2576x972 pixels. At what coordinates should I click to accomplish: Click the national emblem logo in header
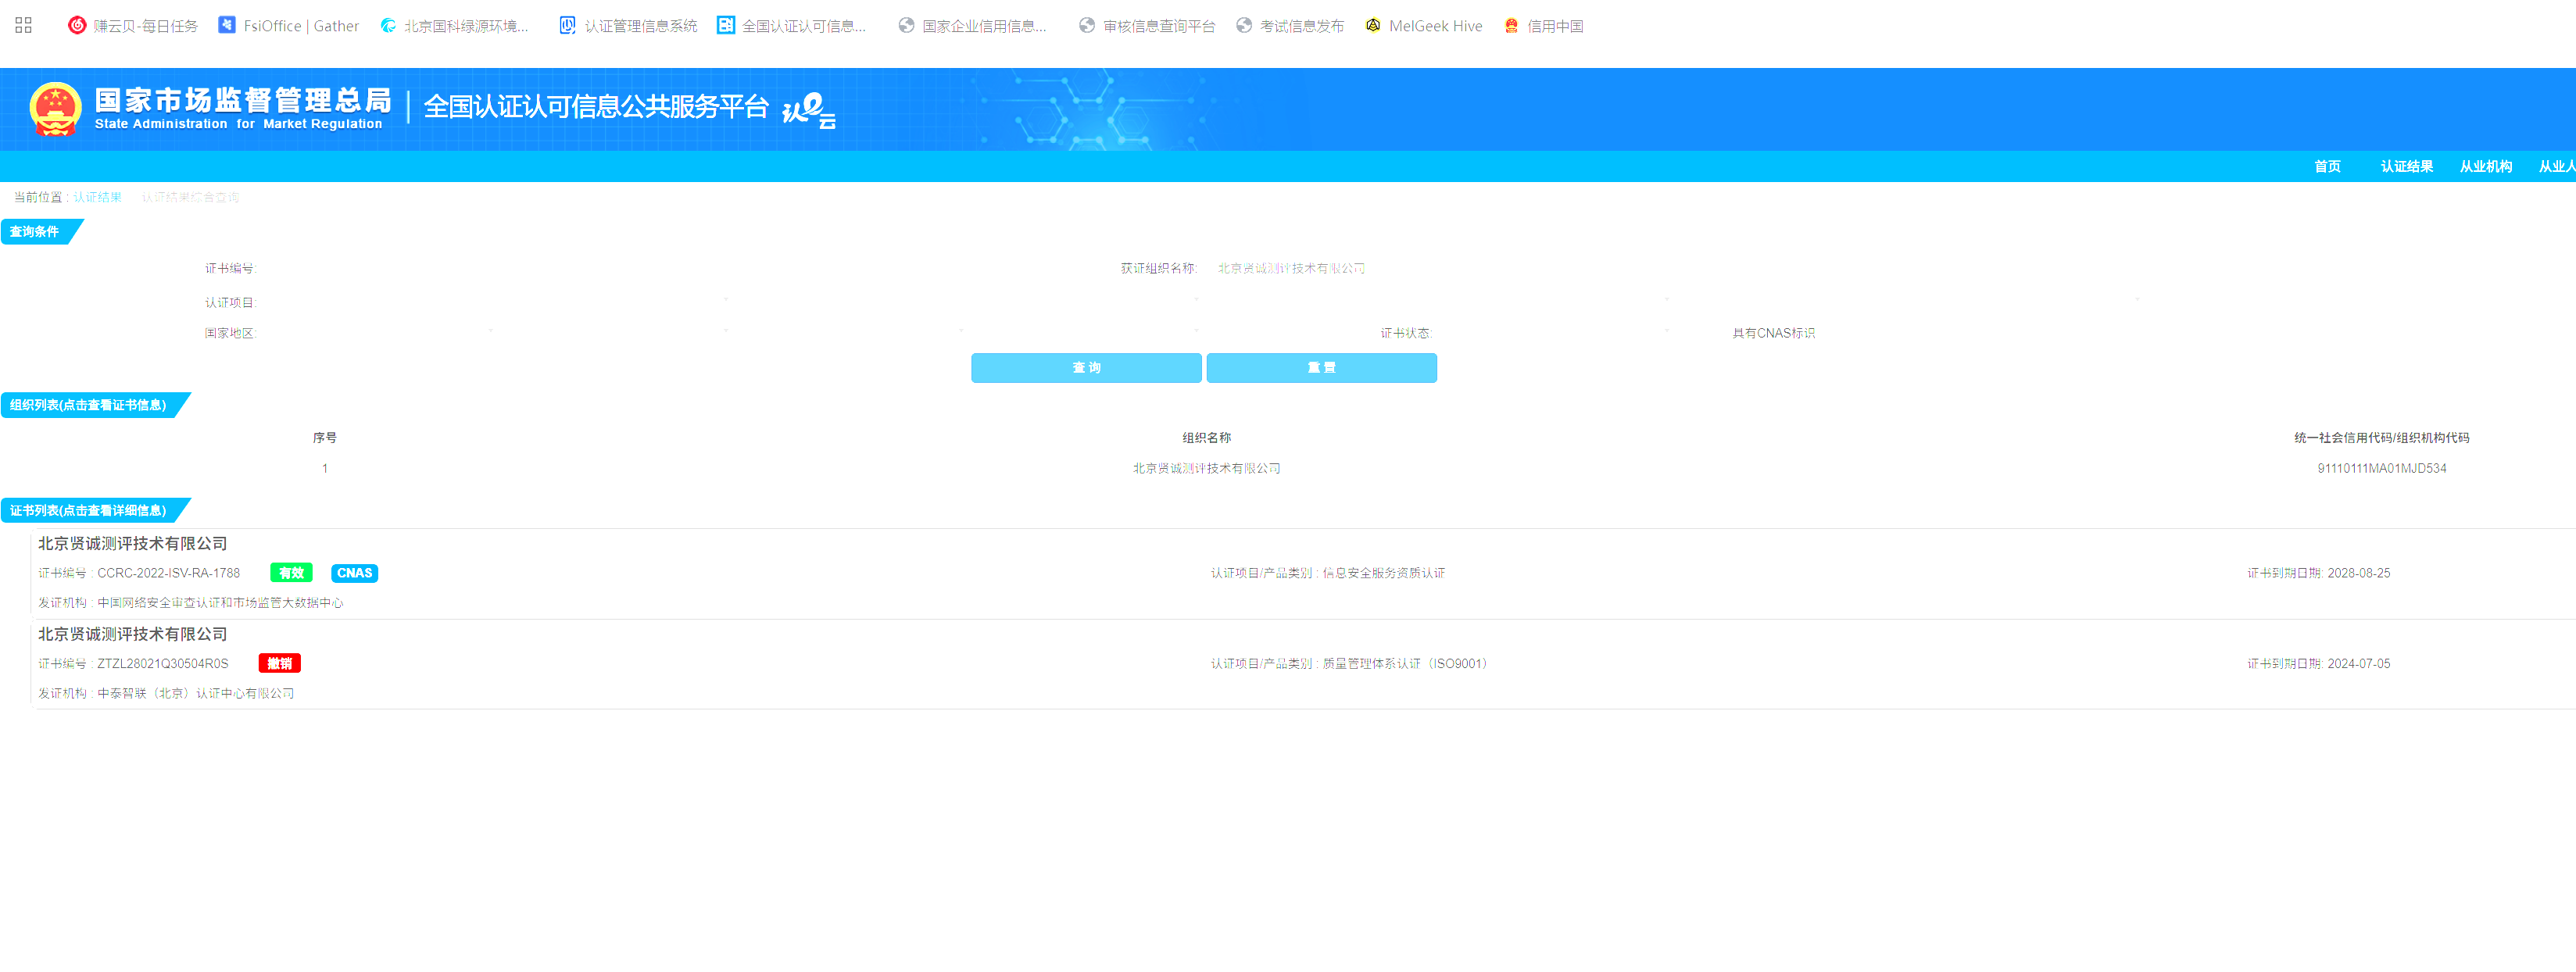coord(55,108)
